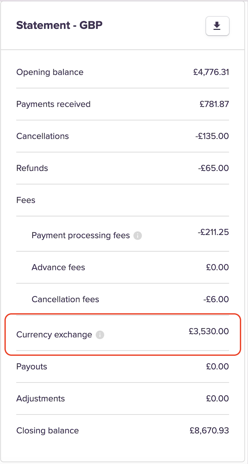
Task: Click the Fees section label
Action: coord(26,200)
